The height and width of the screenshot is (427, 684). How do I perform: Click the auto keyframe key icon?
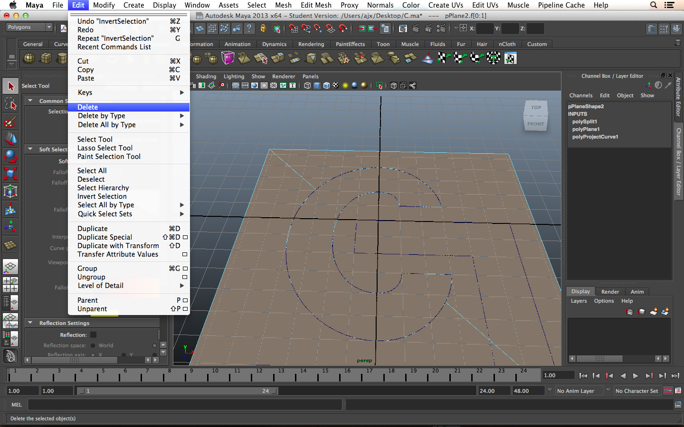(x=668, y=391)
